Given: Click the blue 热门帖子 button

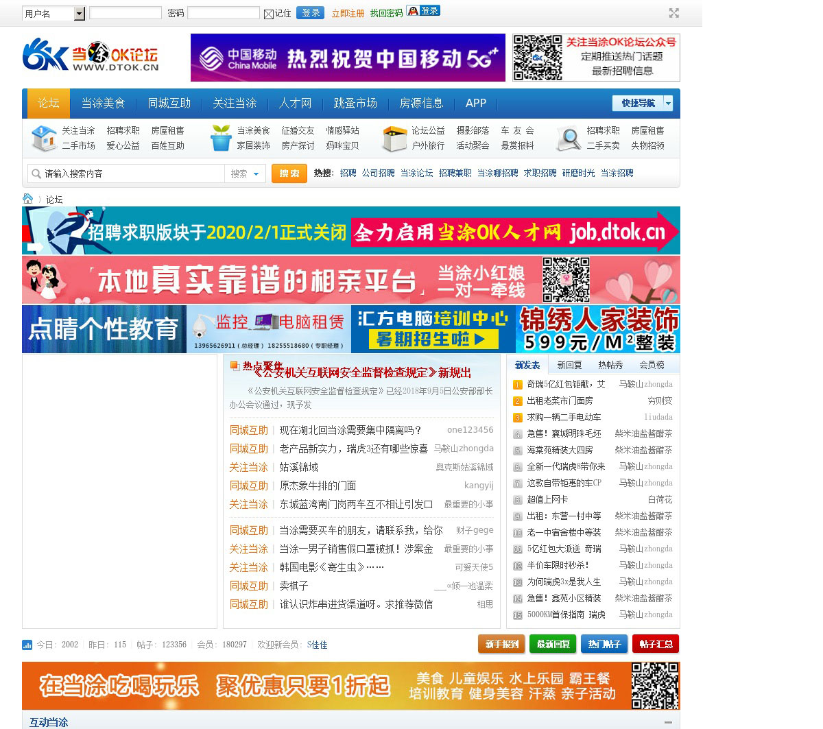Looking at the screenshot, I should coord(604,644).
